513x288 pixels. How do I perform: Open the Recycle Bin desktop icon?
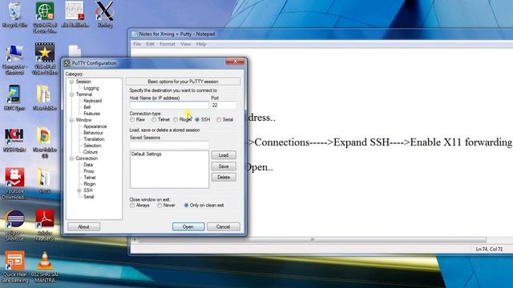[x=14, y=14]
